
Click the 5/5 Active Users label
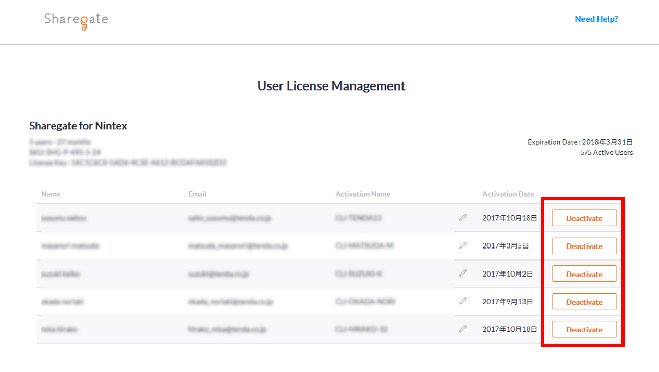click(x=607, y=153)
